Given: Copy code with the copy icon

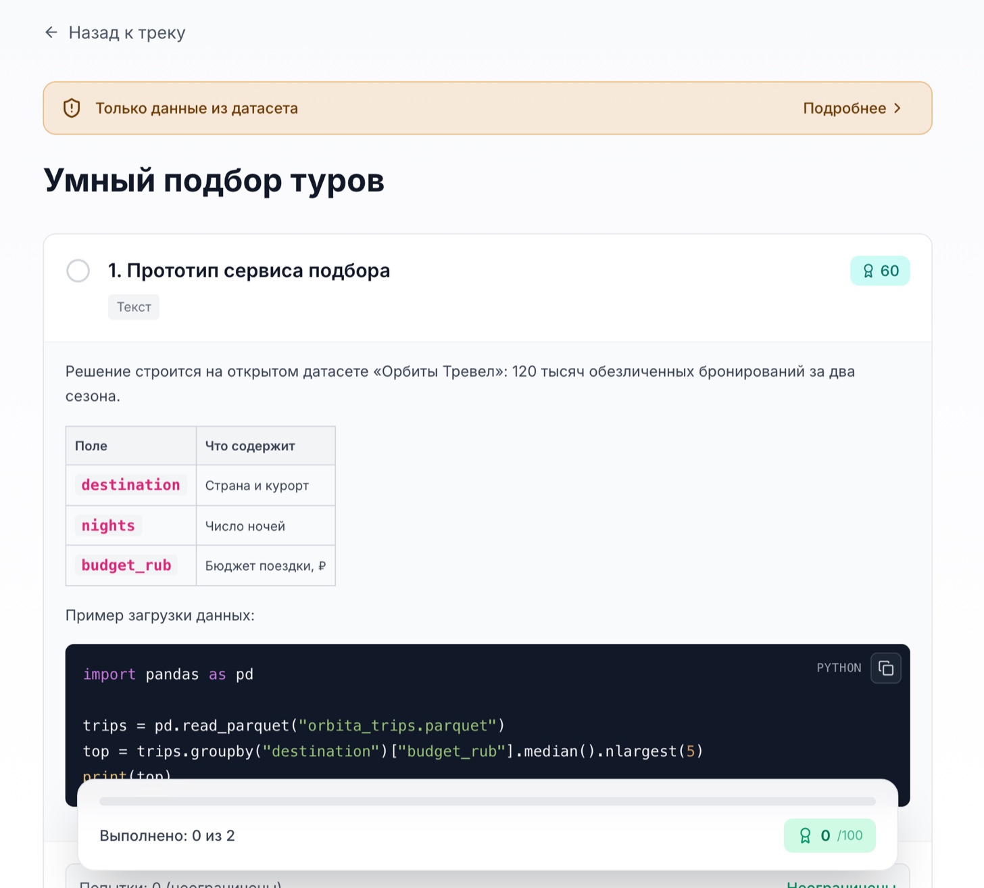Looking at the screenshot, I should (886, 668).
